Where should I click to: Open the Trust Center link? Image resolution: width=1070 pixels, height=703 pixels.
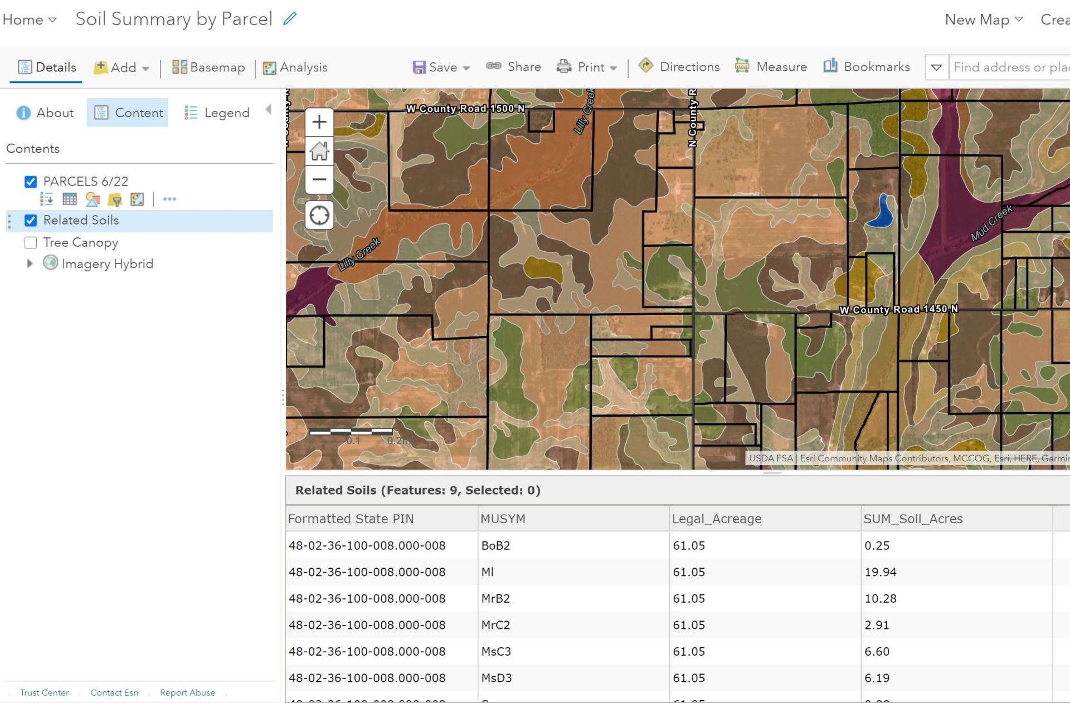click(x=45, y=692)
